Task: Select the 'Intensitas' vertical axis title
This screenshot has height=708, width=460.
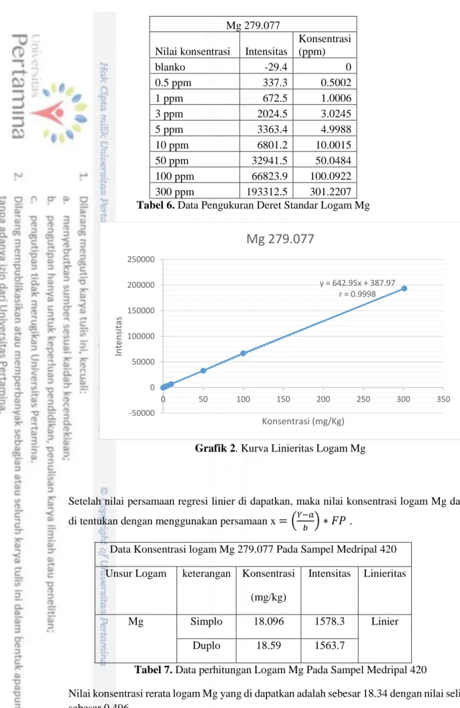Action: [119, 336]
